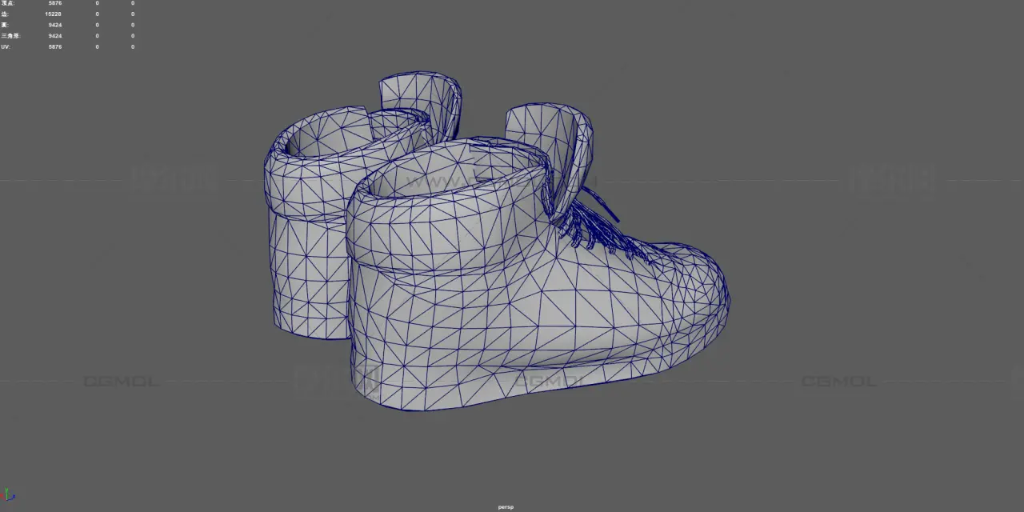Viewport: 1024px width, 512px height.
Task: Click the UV count label in HUD
Action: [6, 47]
